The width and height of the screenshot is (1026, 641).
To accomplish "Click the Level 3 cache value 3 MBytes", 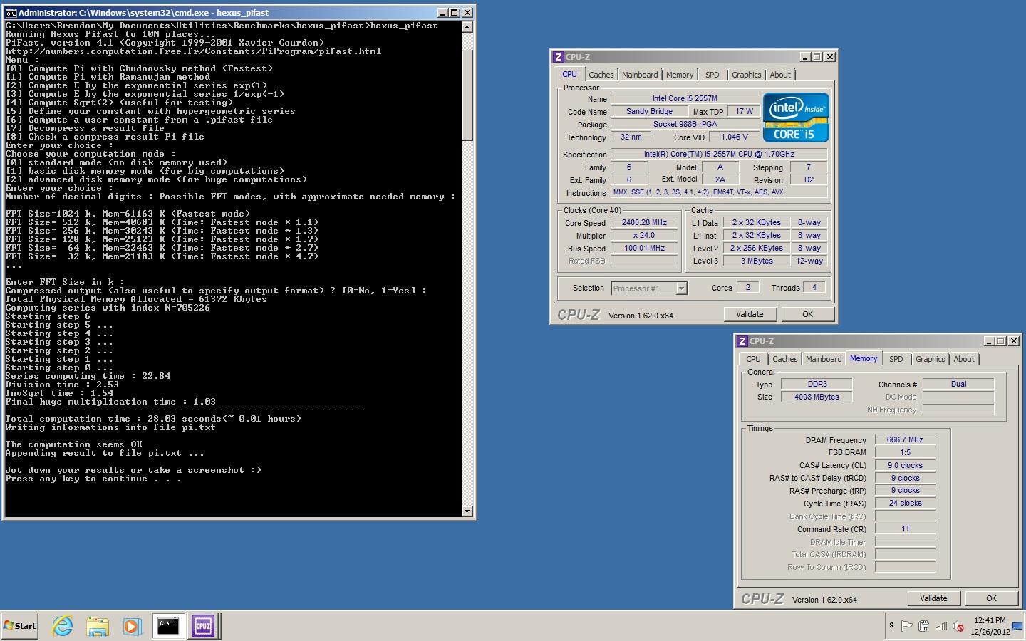I will tap(757, 261).
